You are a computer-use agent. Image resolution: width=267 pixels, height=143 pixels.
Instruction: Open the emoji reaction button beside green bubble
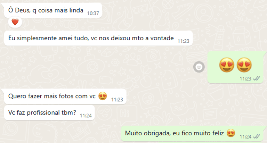tap(199, 67)
